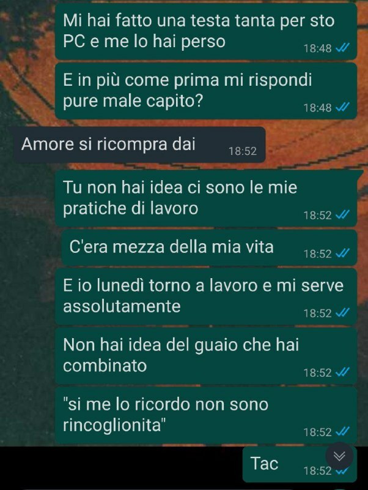
Task: Tap the read ticks on the "combinato" message
Action: [342, 372]
